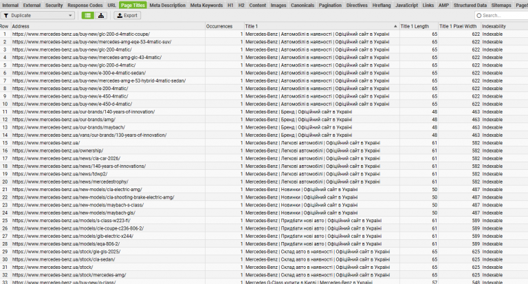
Task: Select the our-brands/amg URL
Action: pos(64,120)
